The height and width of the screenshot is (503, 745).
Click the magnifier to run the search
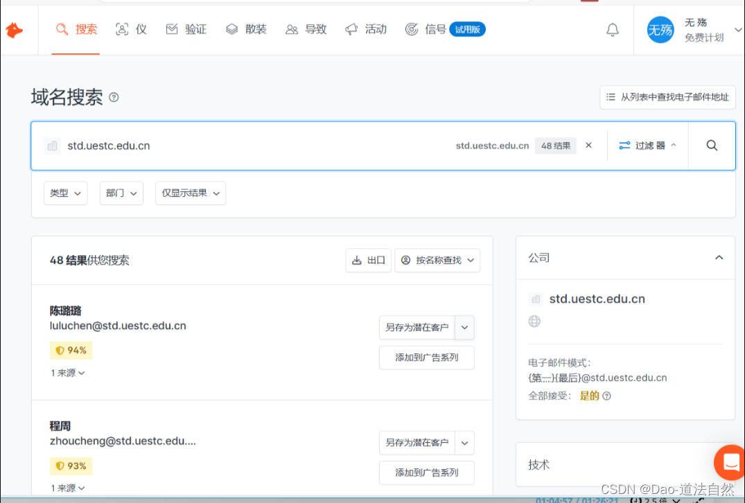click(x=711, y=145)
